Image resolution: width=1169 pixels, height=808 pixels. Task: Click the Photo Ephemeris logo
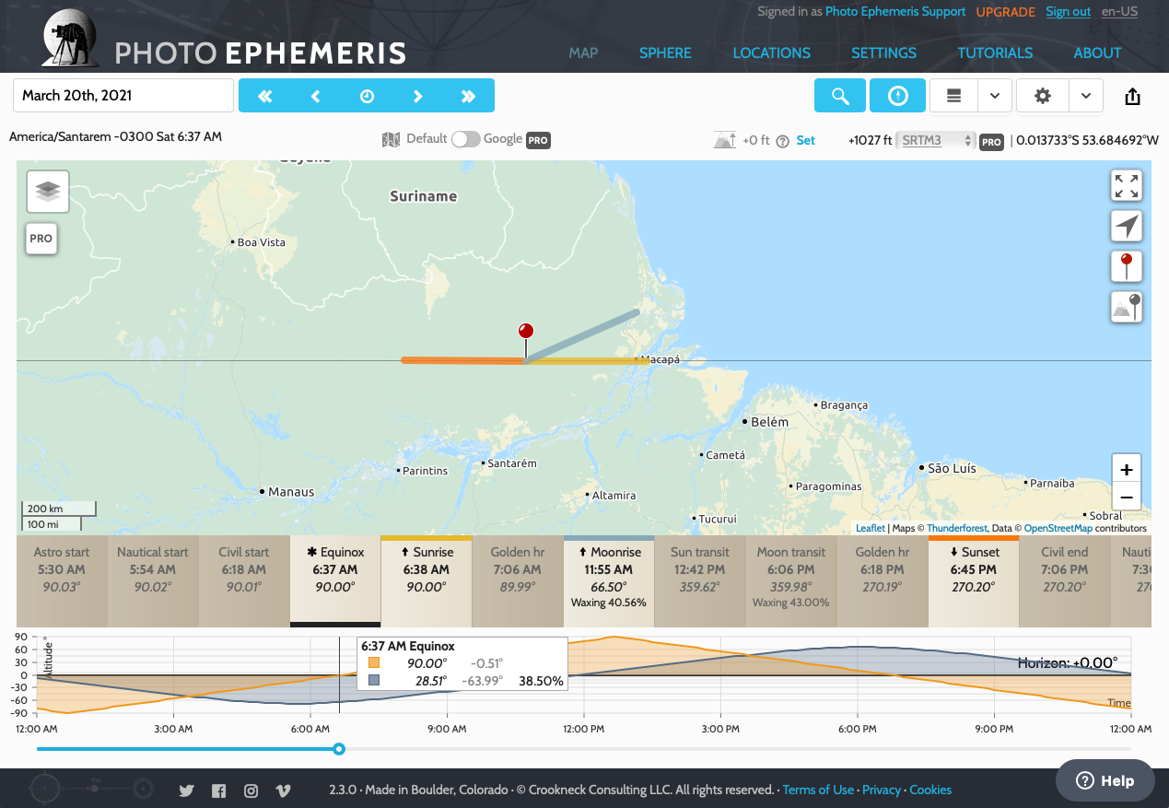pos(224,39)
